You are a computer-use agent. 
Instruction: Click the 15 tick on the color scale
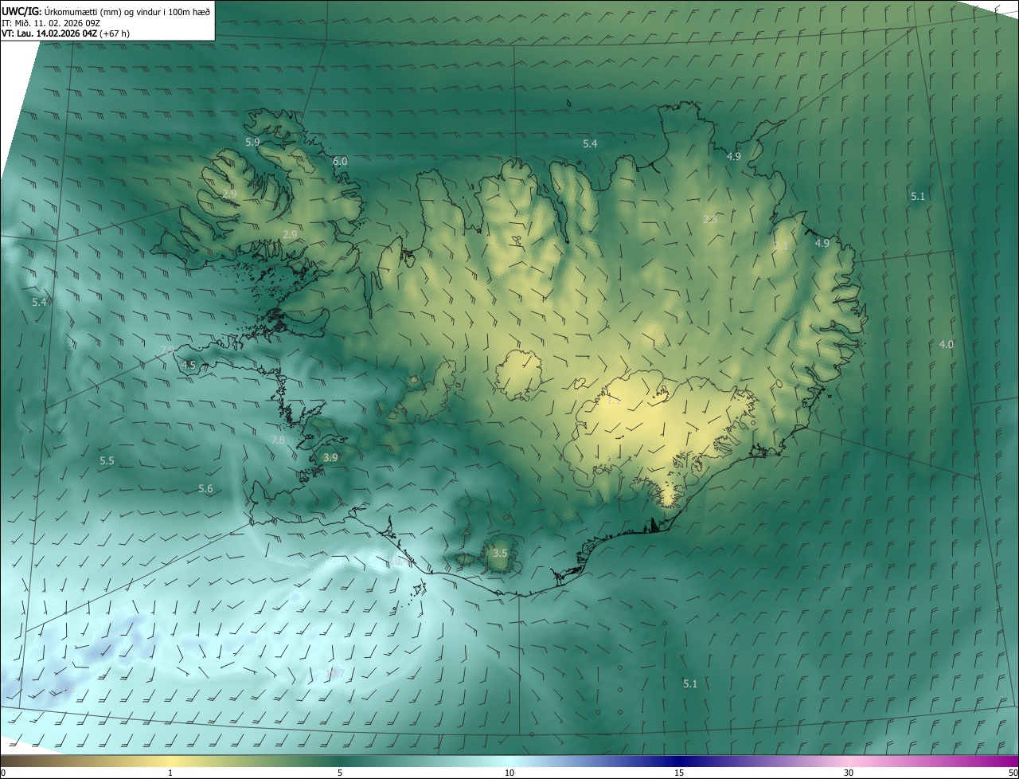(679, 773)
